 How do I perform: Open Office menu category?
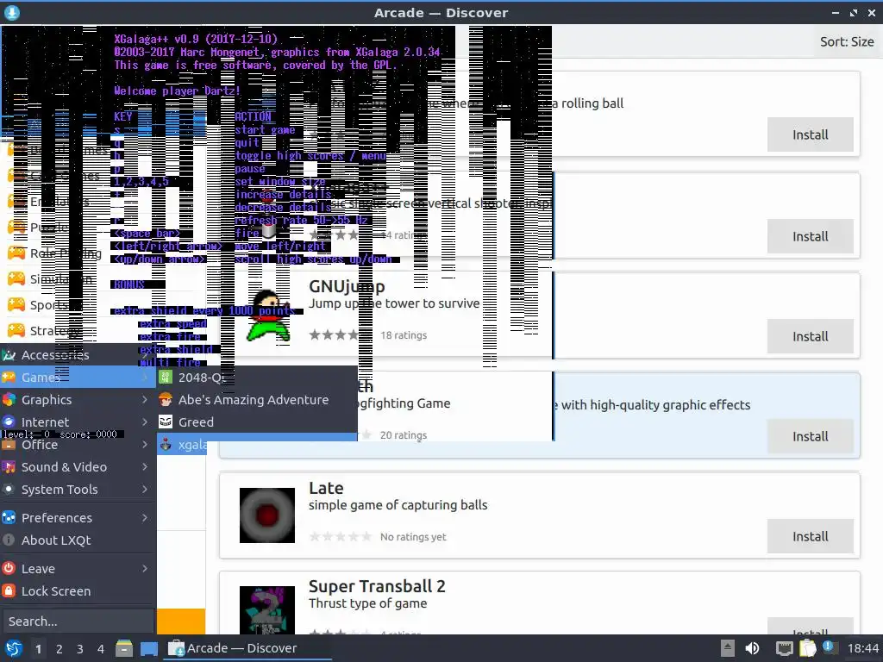[x=78, y=445]
